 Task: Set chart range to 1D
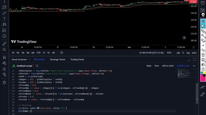coord(13,53)
